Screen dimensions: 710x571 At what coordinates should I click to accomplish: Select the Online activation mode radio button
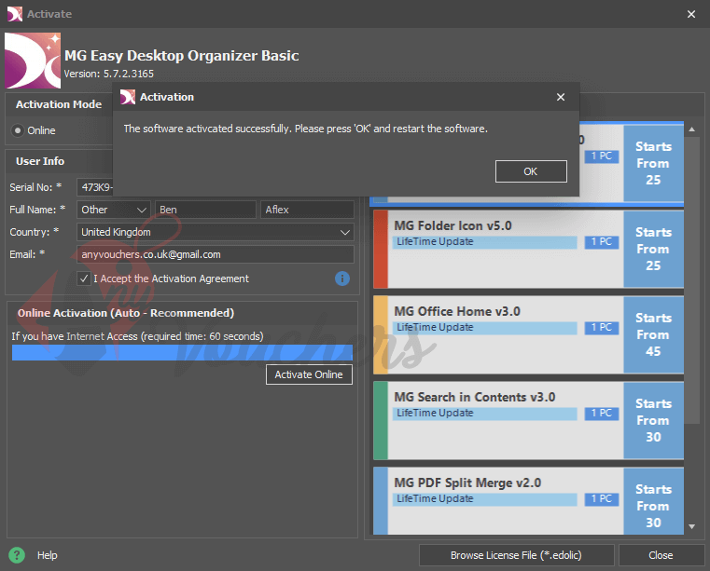click(18, 130)
